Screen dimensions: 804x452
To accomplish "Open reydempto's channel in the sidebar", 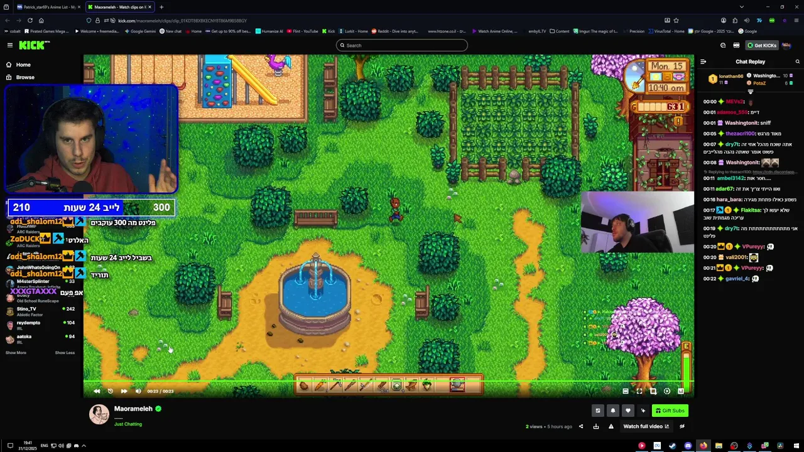I will coord(41,325).
